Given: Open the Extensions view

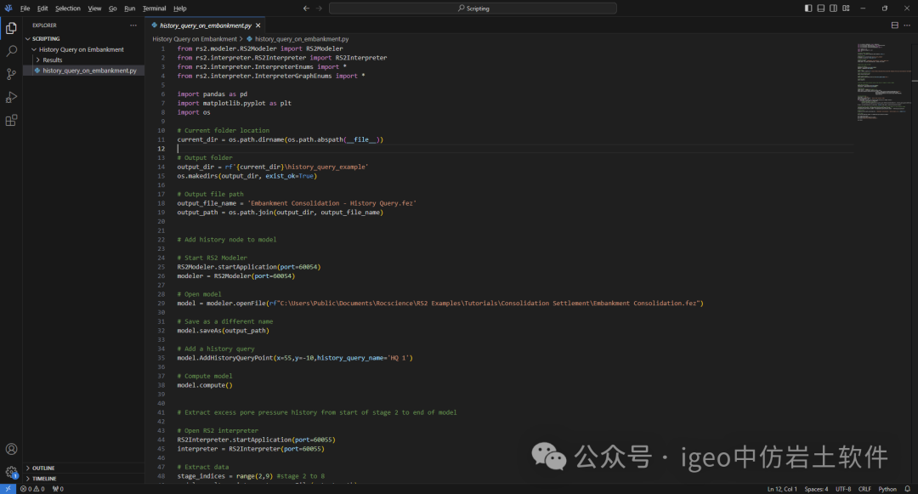Looking at the screenshot, I should (11, 121).
